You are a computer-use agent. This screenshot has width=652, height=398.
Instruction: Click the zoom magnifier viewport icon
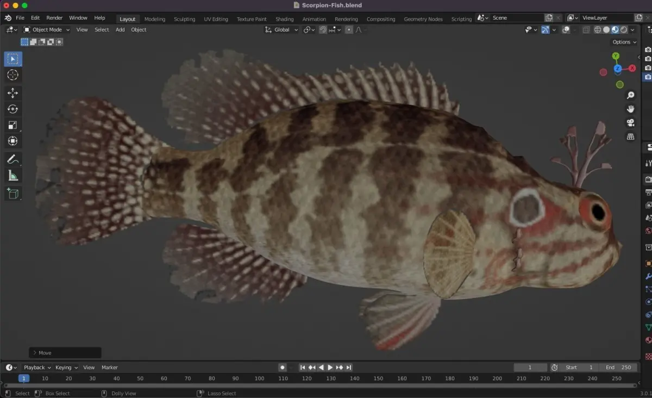[631, 95]
